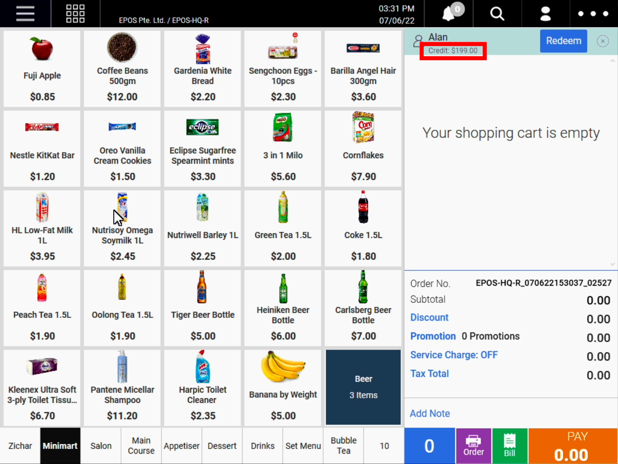
Task: Open the hamburger main menu
Action: (25, 13)
